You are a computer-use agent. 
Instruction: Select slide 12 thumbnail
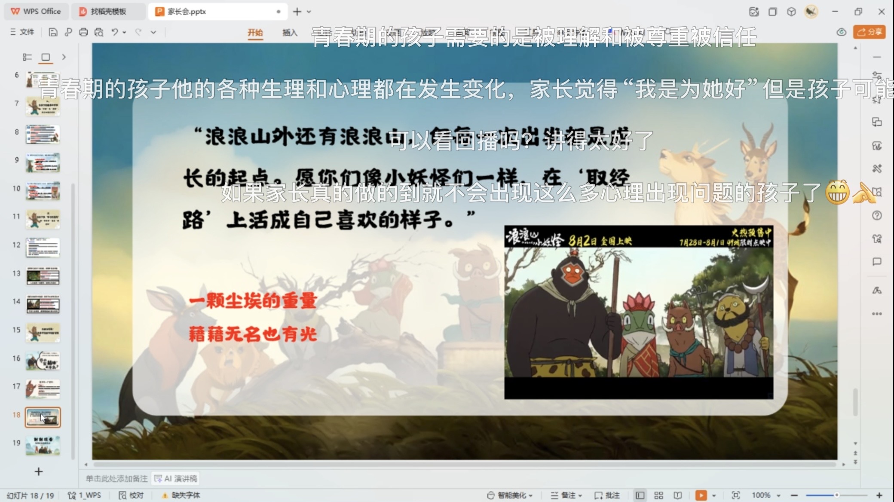click(x=43, y=248)
